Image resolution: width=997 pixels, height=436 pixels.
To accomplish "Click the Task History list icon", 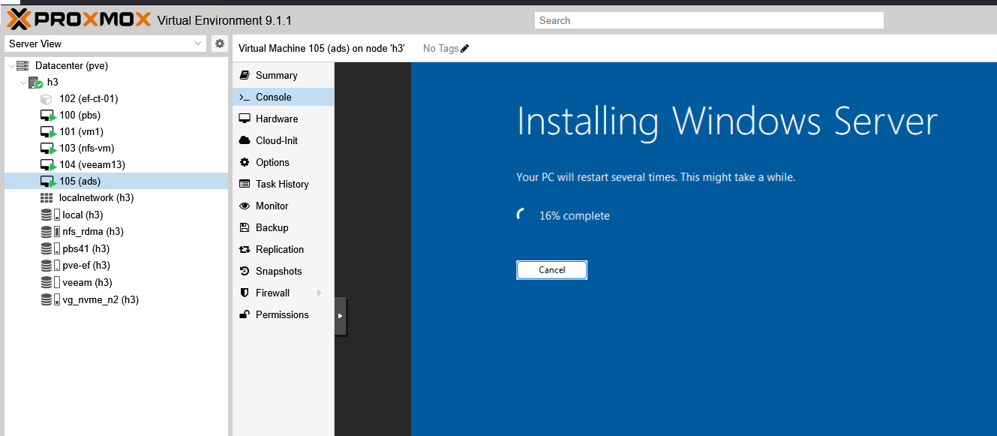I will 244,184.
